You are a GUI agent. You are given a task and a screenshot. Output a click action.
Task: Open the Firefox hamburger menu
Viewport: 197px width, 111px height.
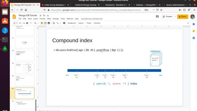pyautogui.click(x=194, y=10)
